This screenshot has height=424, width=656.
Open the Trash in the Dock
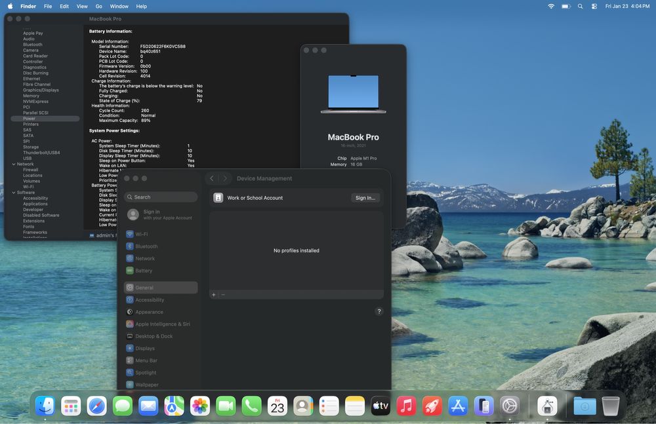pyautogui.click(x=610, y=406)
